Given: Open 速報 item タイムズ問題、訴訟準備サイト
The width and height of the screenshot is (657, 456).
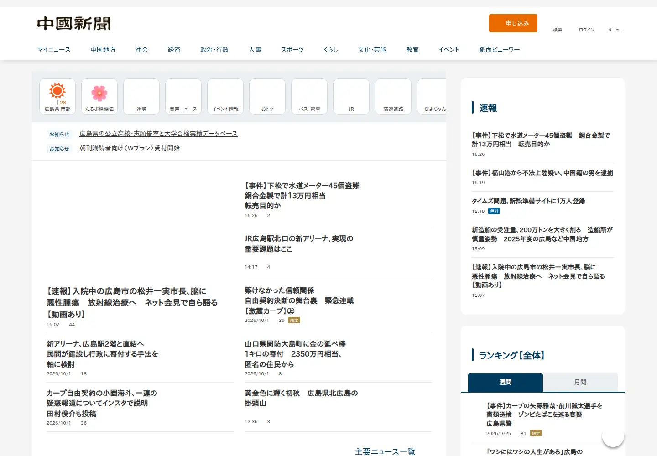Looking at the screenshot, I should [528, 201].
